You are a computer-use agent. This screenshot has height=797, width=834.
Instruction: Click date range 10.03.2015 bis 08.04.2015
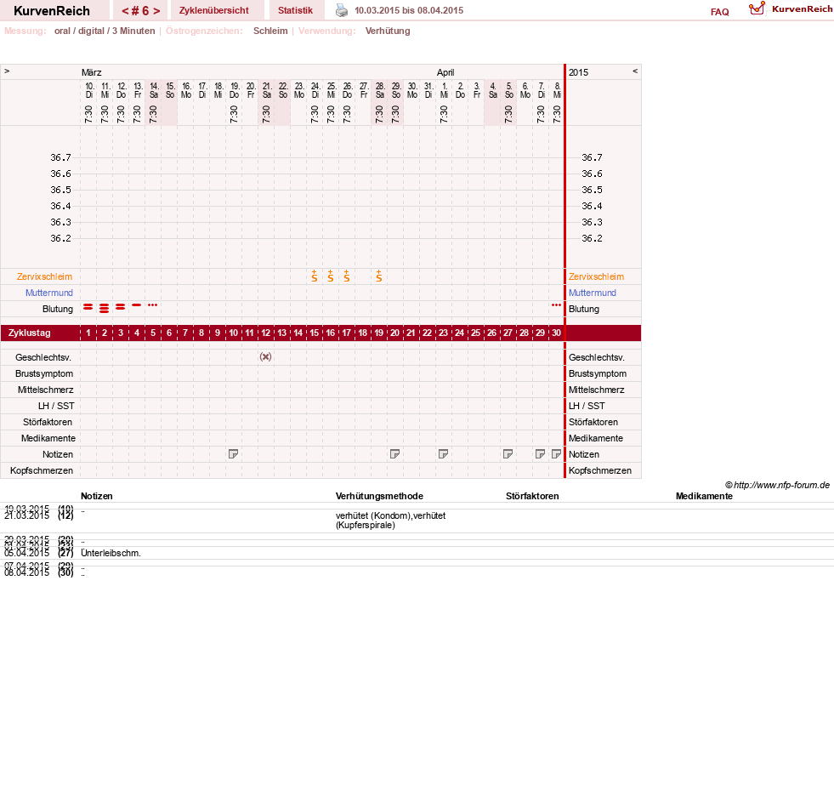click(409, 10)
